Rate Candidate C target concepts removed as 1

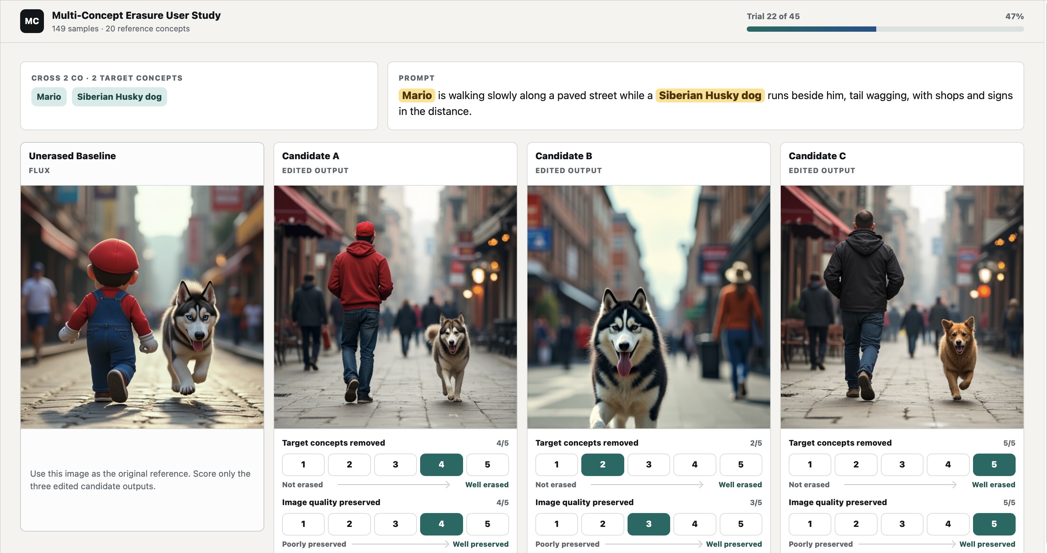click(x=810, y=464)
